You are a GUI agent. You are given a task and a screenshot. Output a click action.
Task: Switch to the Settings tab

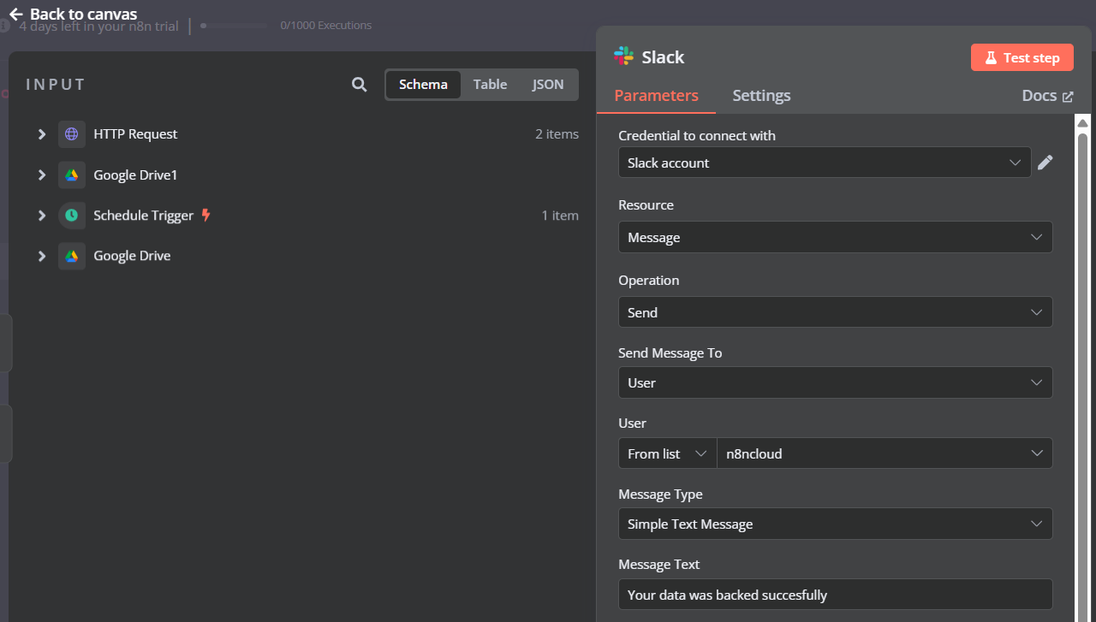click(760, 95)
